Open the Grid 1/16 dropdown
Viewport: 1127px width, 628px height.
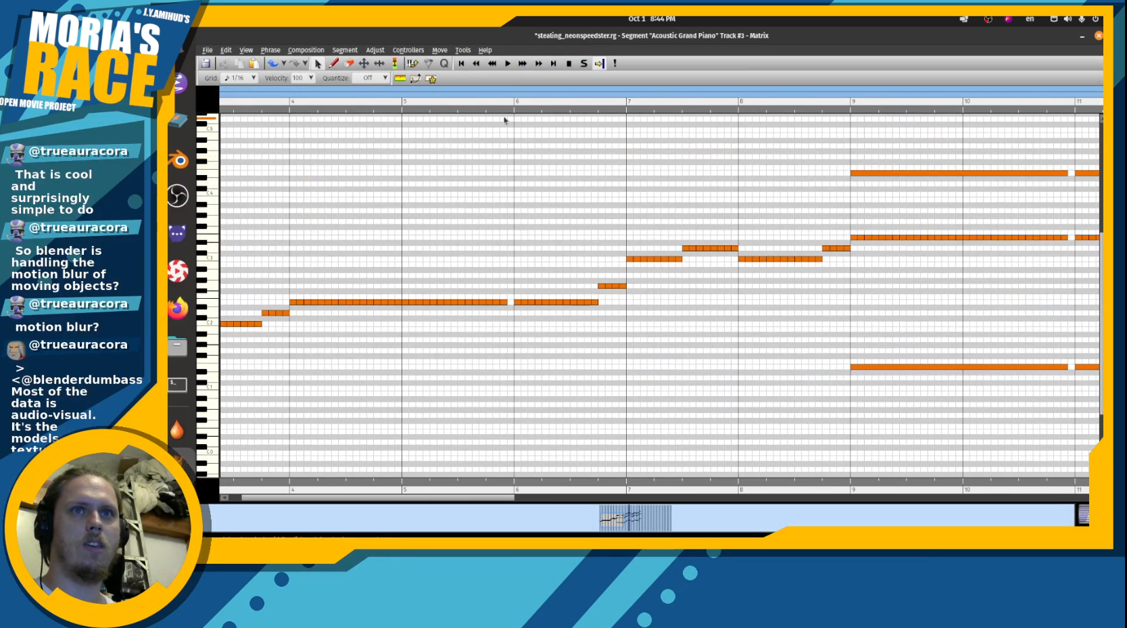tap(240, 78)
